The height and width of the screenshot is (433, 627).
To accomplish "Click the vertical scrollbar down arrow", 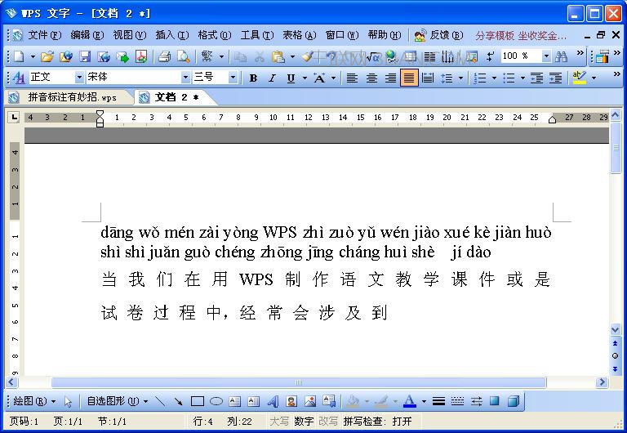I will (x=616, y=330).
